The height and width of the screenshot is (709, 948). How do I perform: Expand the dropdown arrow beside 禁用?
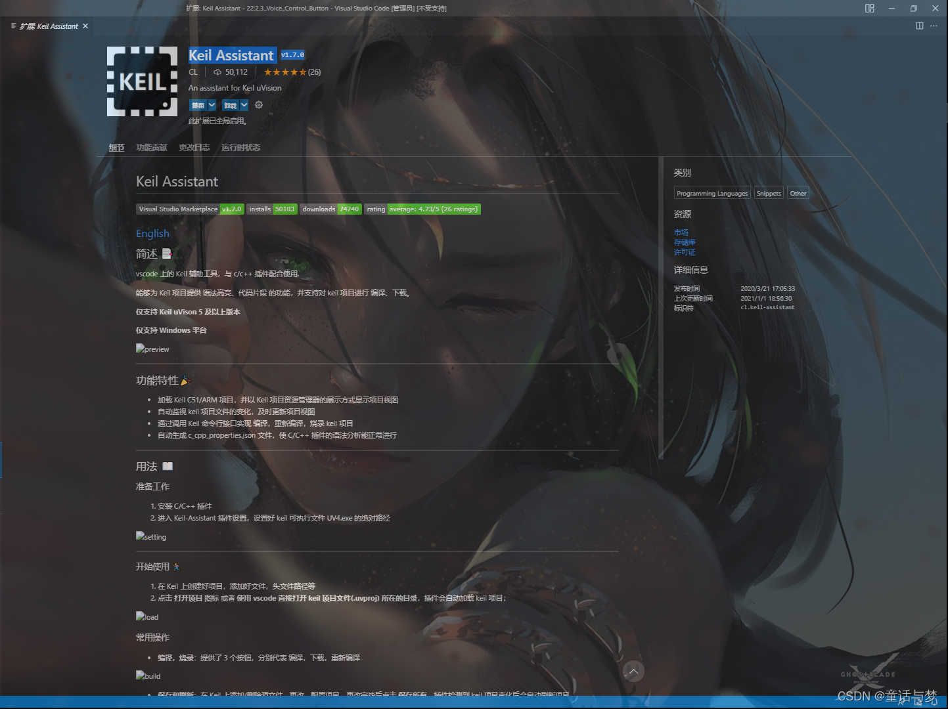(x=212, y=105)
